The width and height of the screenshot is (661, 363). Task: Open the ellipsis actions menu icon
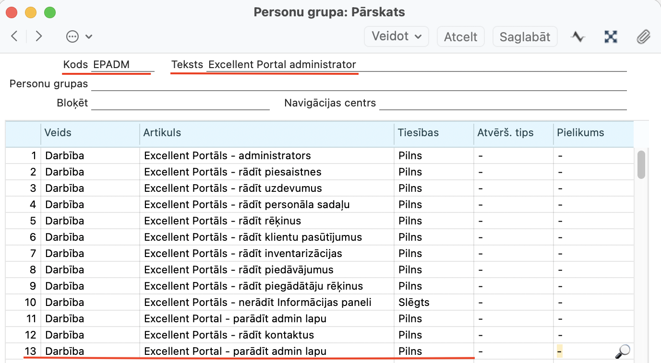(x=72, y=36)
